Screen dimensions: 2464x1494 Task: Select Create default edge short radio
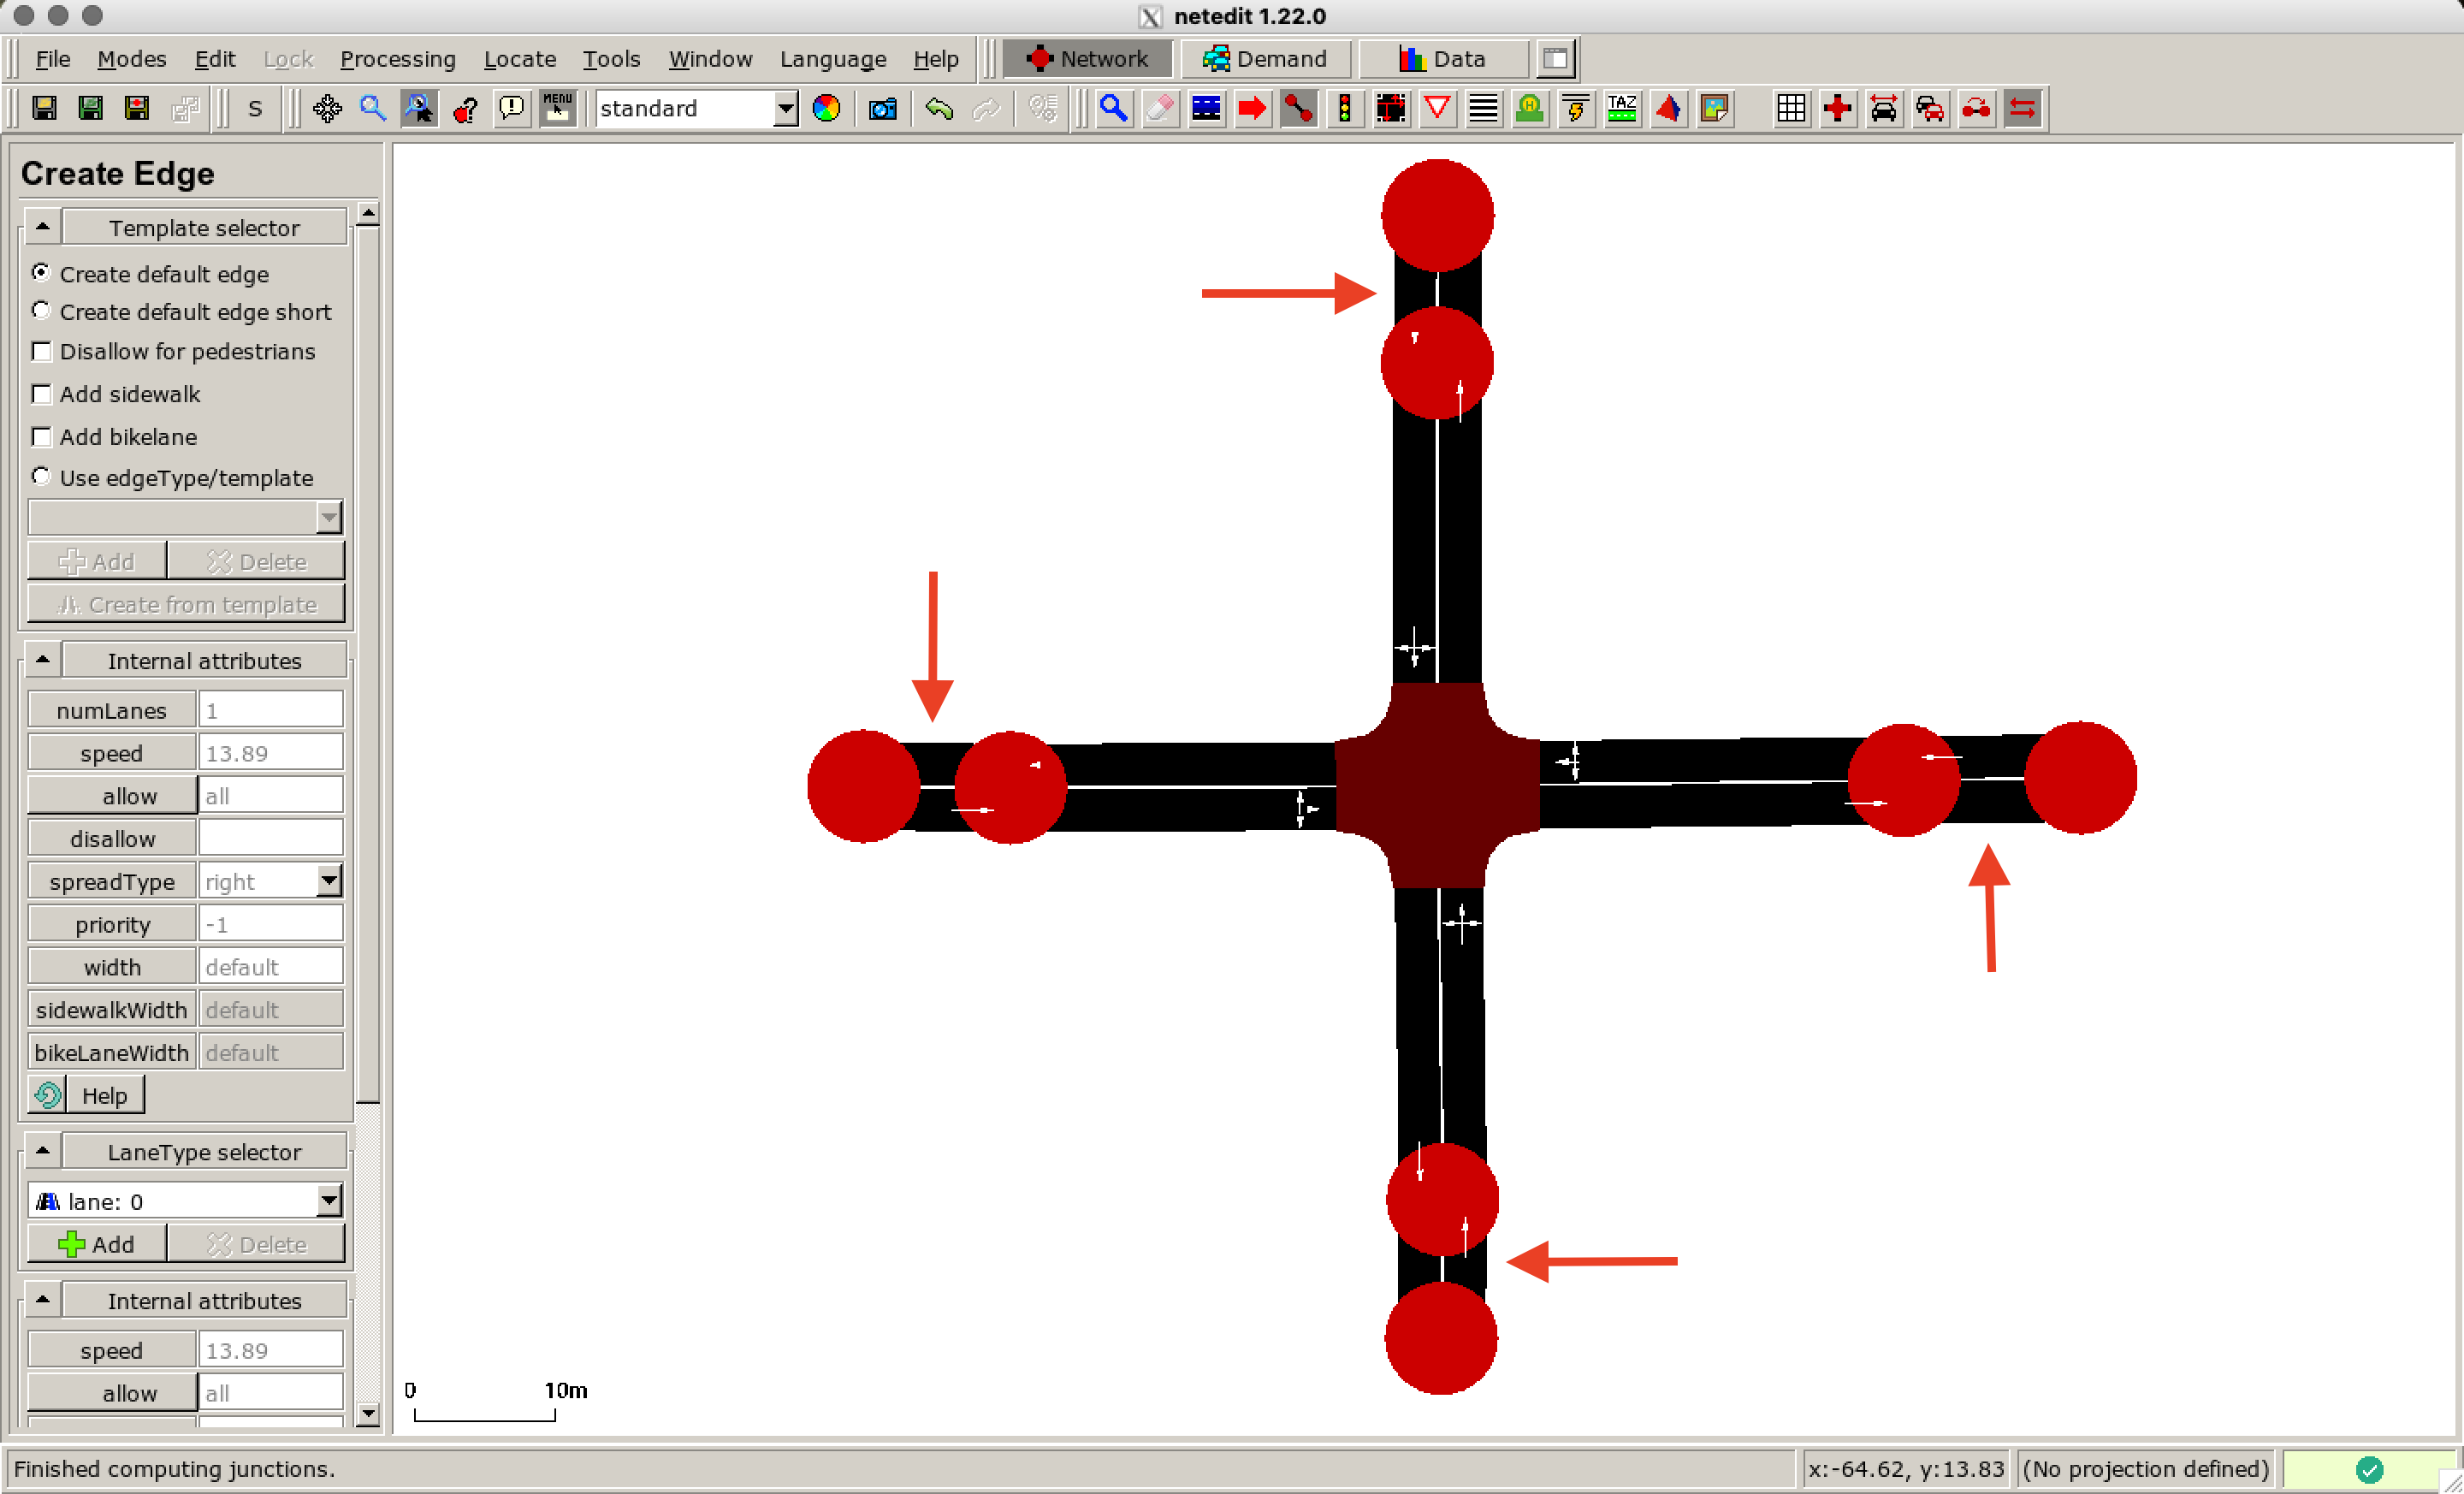click(41, 311)
